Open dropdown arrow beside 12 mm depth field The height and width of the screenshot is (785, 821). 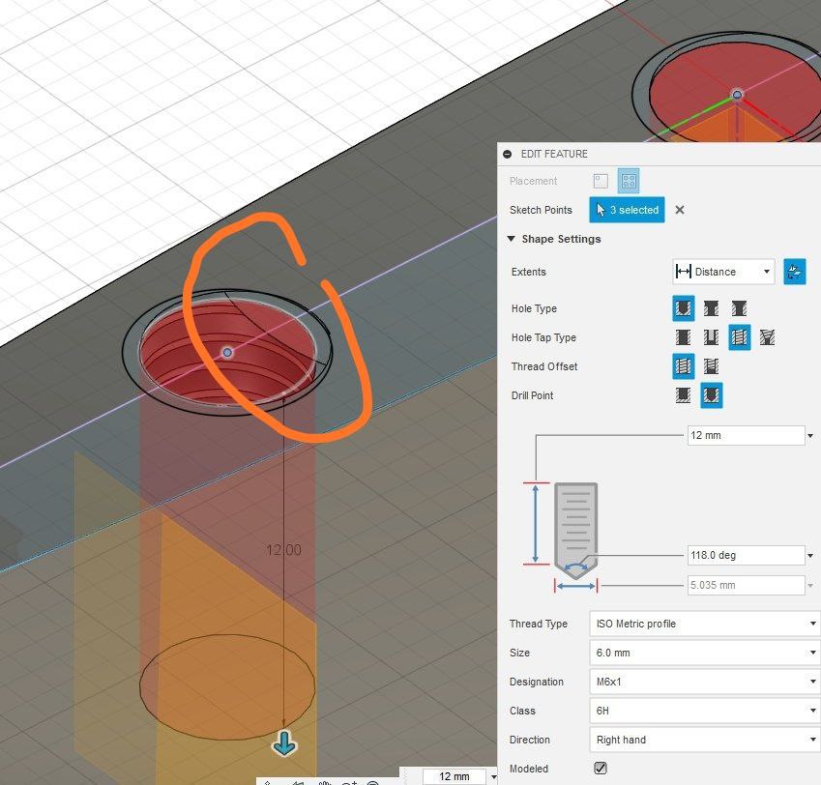tap(810, 436)
